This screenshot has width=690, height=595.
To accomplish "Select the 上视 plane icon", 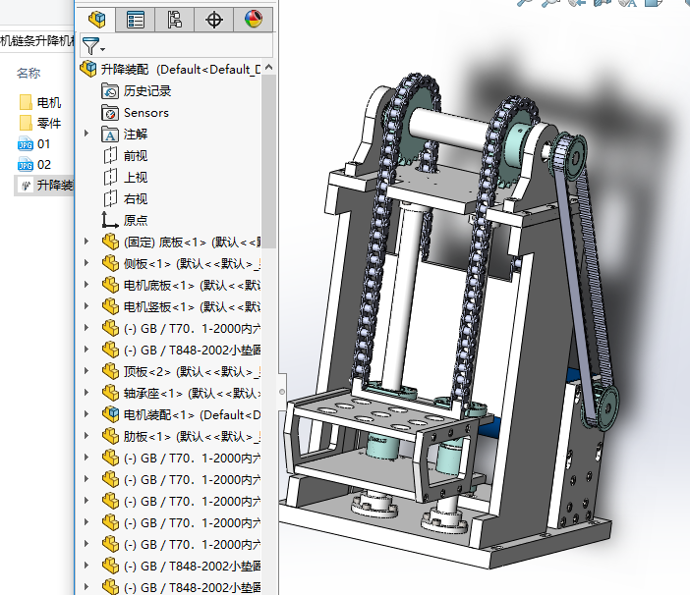I will (110, 177).
